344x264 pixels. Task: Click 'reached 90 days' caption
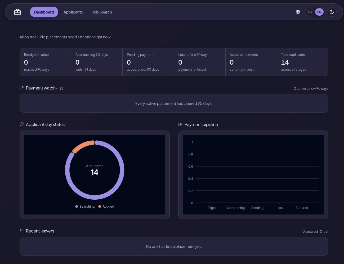pos(37,69)
